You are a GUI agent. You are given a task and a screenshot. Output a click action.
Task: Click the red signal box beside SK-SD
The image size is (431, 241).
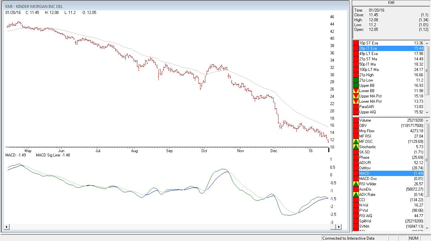pyautogui.click(x=356, y=152)
